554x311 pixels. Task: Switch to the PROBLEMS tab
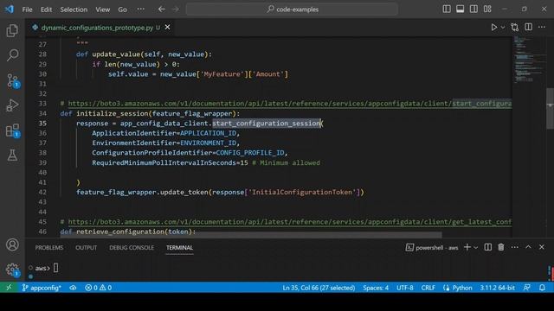[x=49, y=248]
